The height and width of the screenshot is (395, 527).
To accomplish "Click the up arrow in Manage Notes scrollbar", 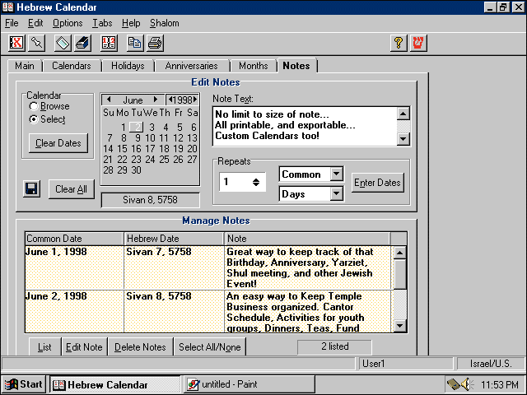I will coord(399,253).
